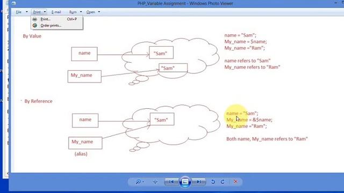Open the E-mail toolbar option
This screenshot has width=344, height=193.
(56, 12)
